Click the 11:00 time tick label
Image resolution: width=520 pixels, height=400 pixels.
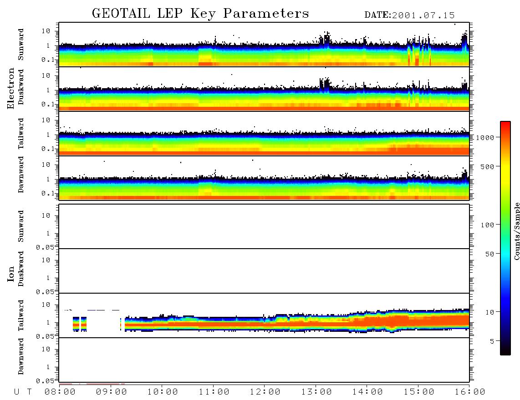point(214,392)
